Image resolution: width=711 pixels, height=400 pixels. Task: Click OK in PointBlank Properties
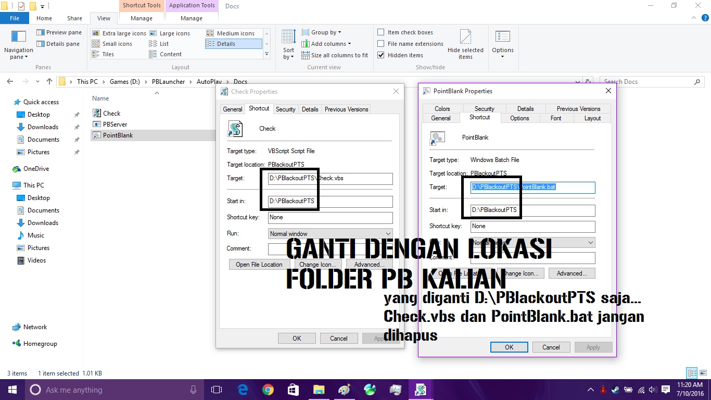click(509, 347)
